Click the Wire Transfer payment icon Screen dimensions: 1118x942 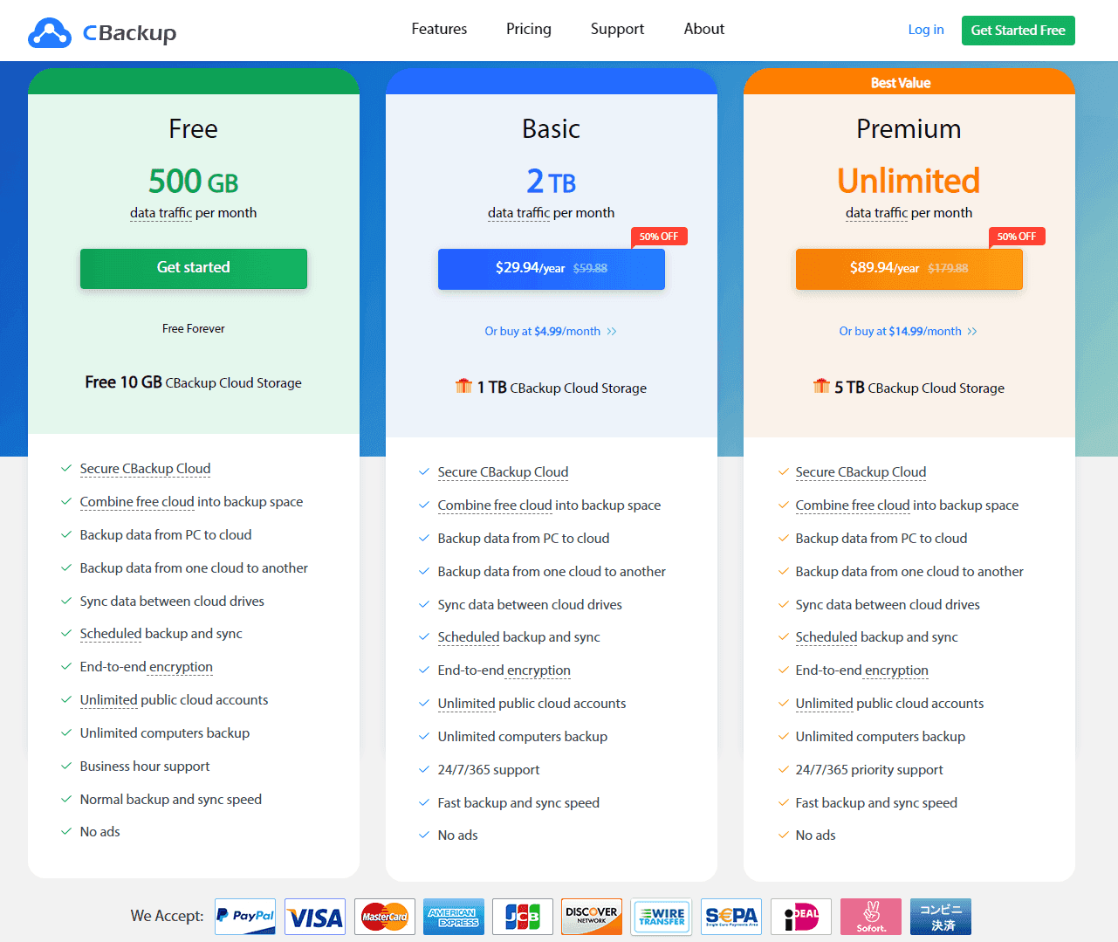pyautogui.click(x=662, y=917)
